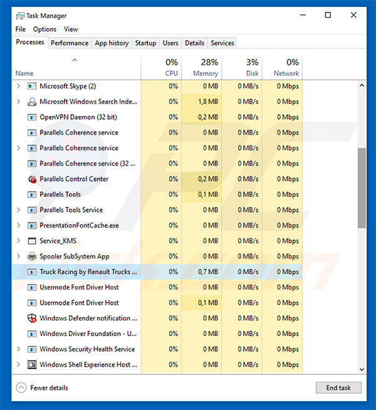Click the Windows Driver Foundation icon
376x410 pixels.
(32, 334)
